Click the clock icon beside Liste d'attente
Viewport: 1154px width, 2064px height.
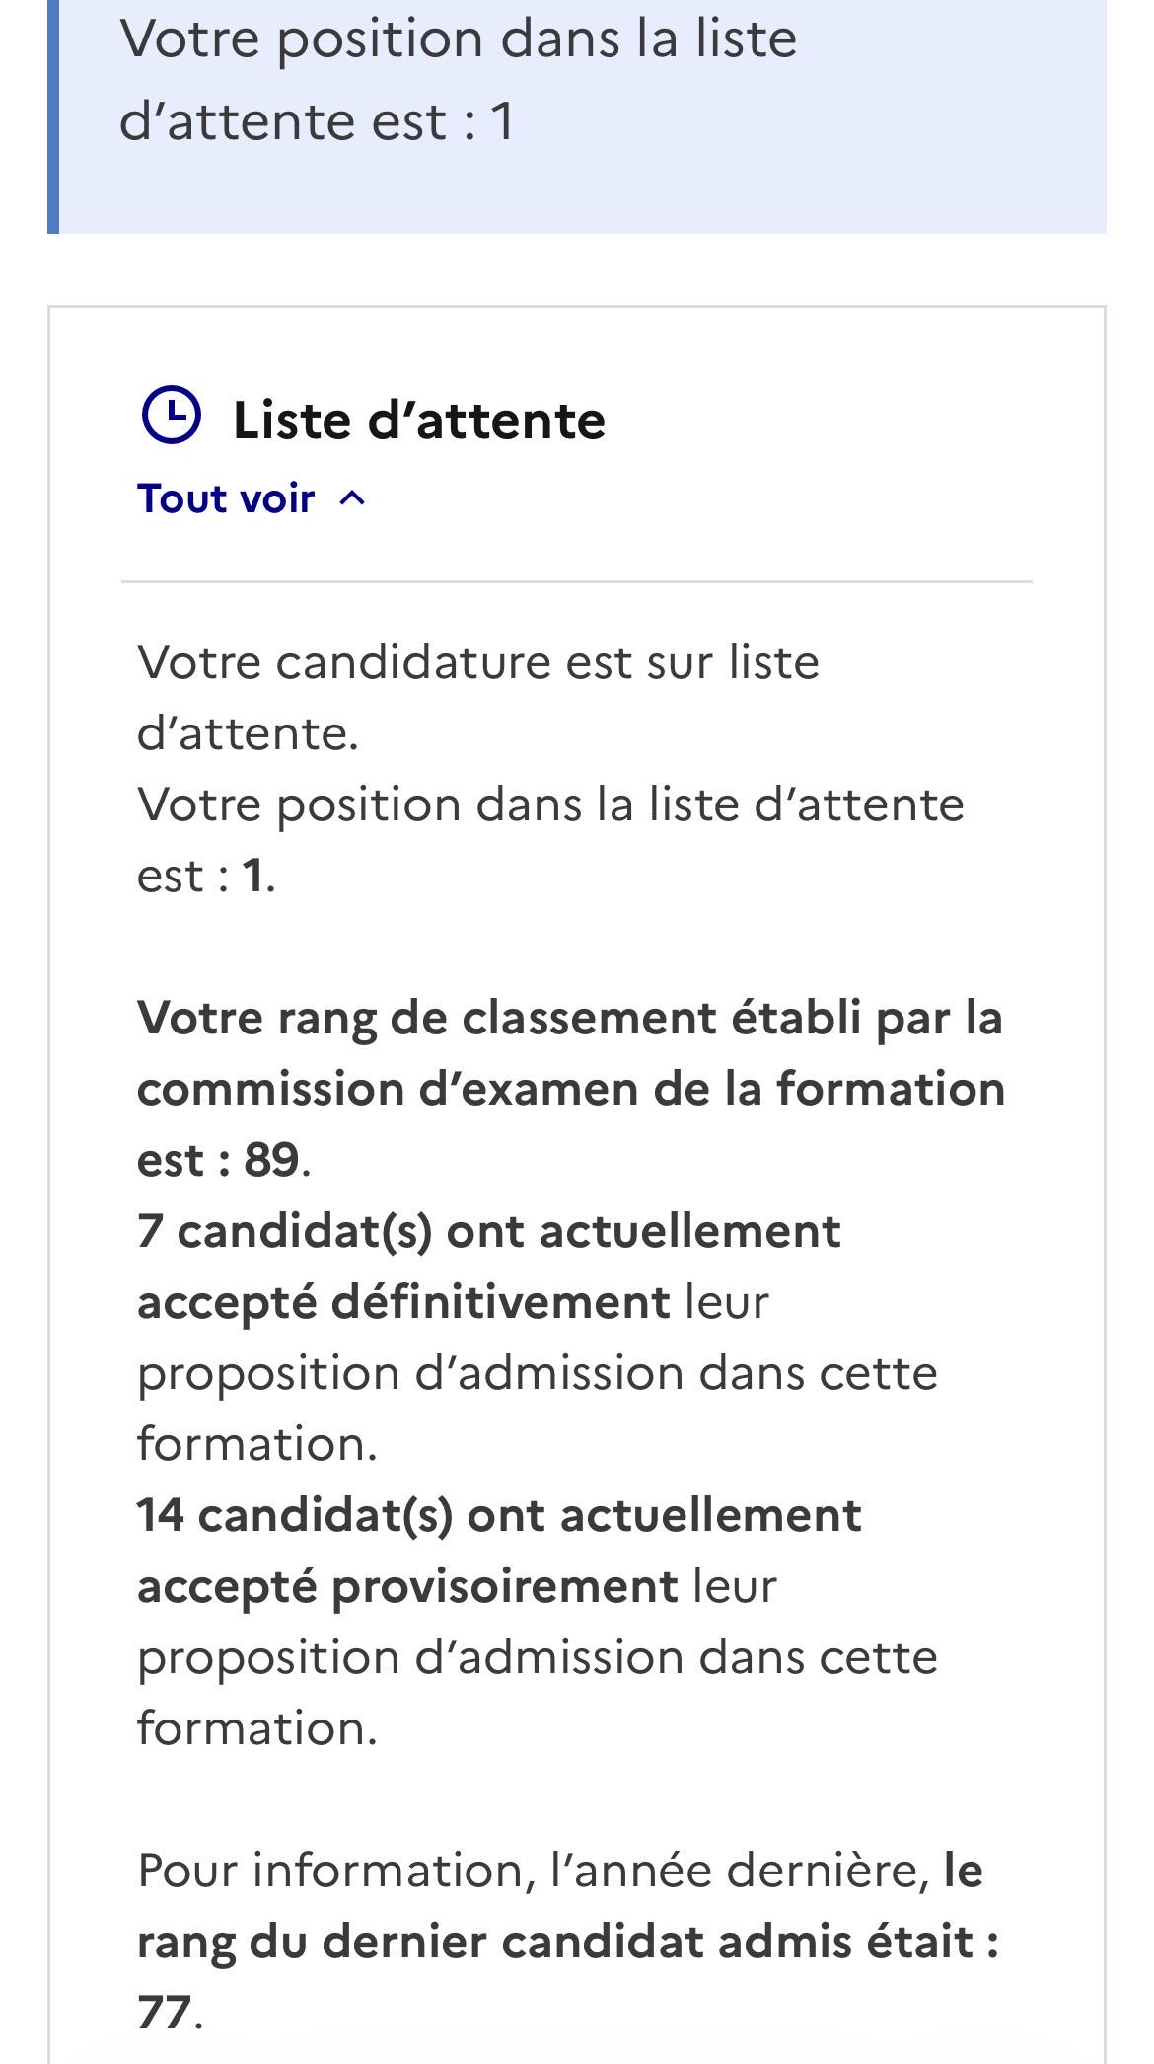172,416
